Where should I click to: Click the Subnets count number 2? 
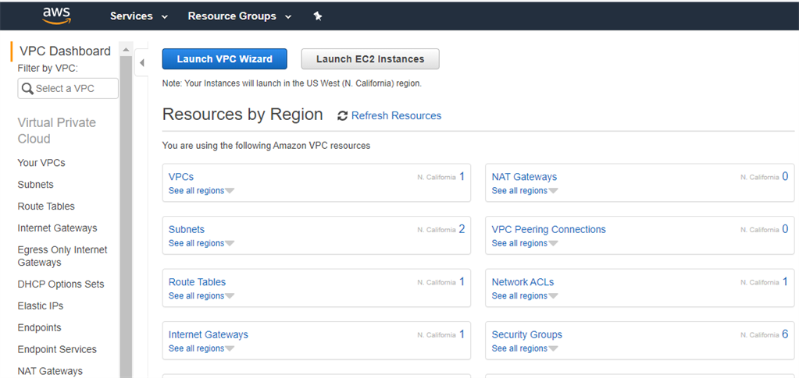(x=462, y=229)
